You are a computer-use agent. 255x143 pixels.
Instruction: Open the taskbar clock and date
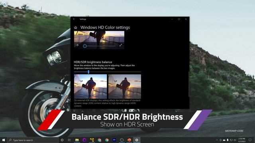[242, 140]
